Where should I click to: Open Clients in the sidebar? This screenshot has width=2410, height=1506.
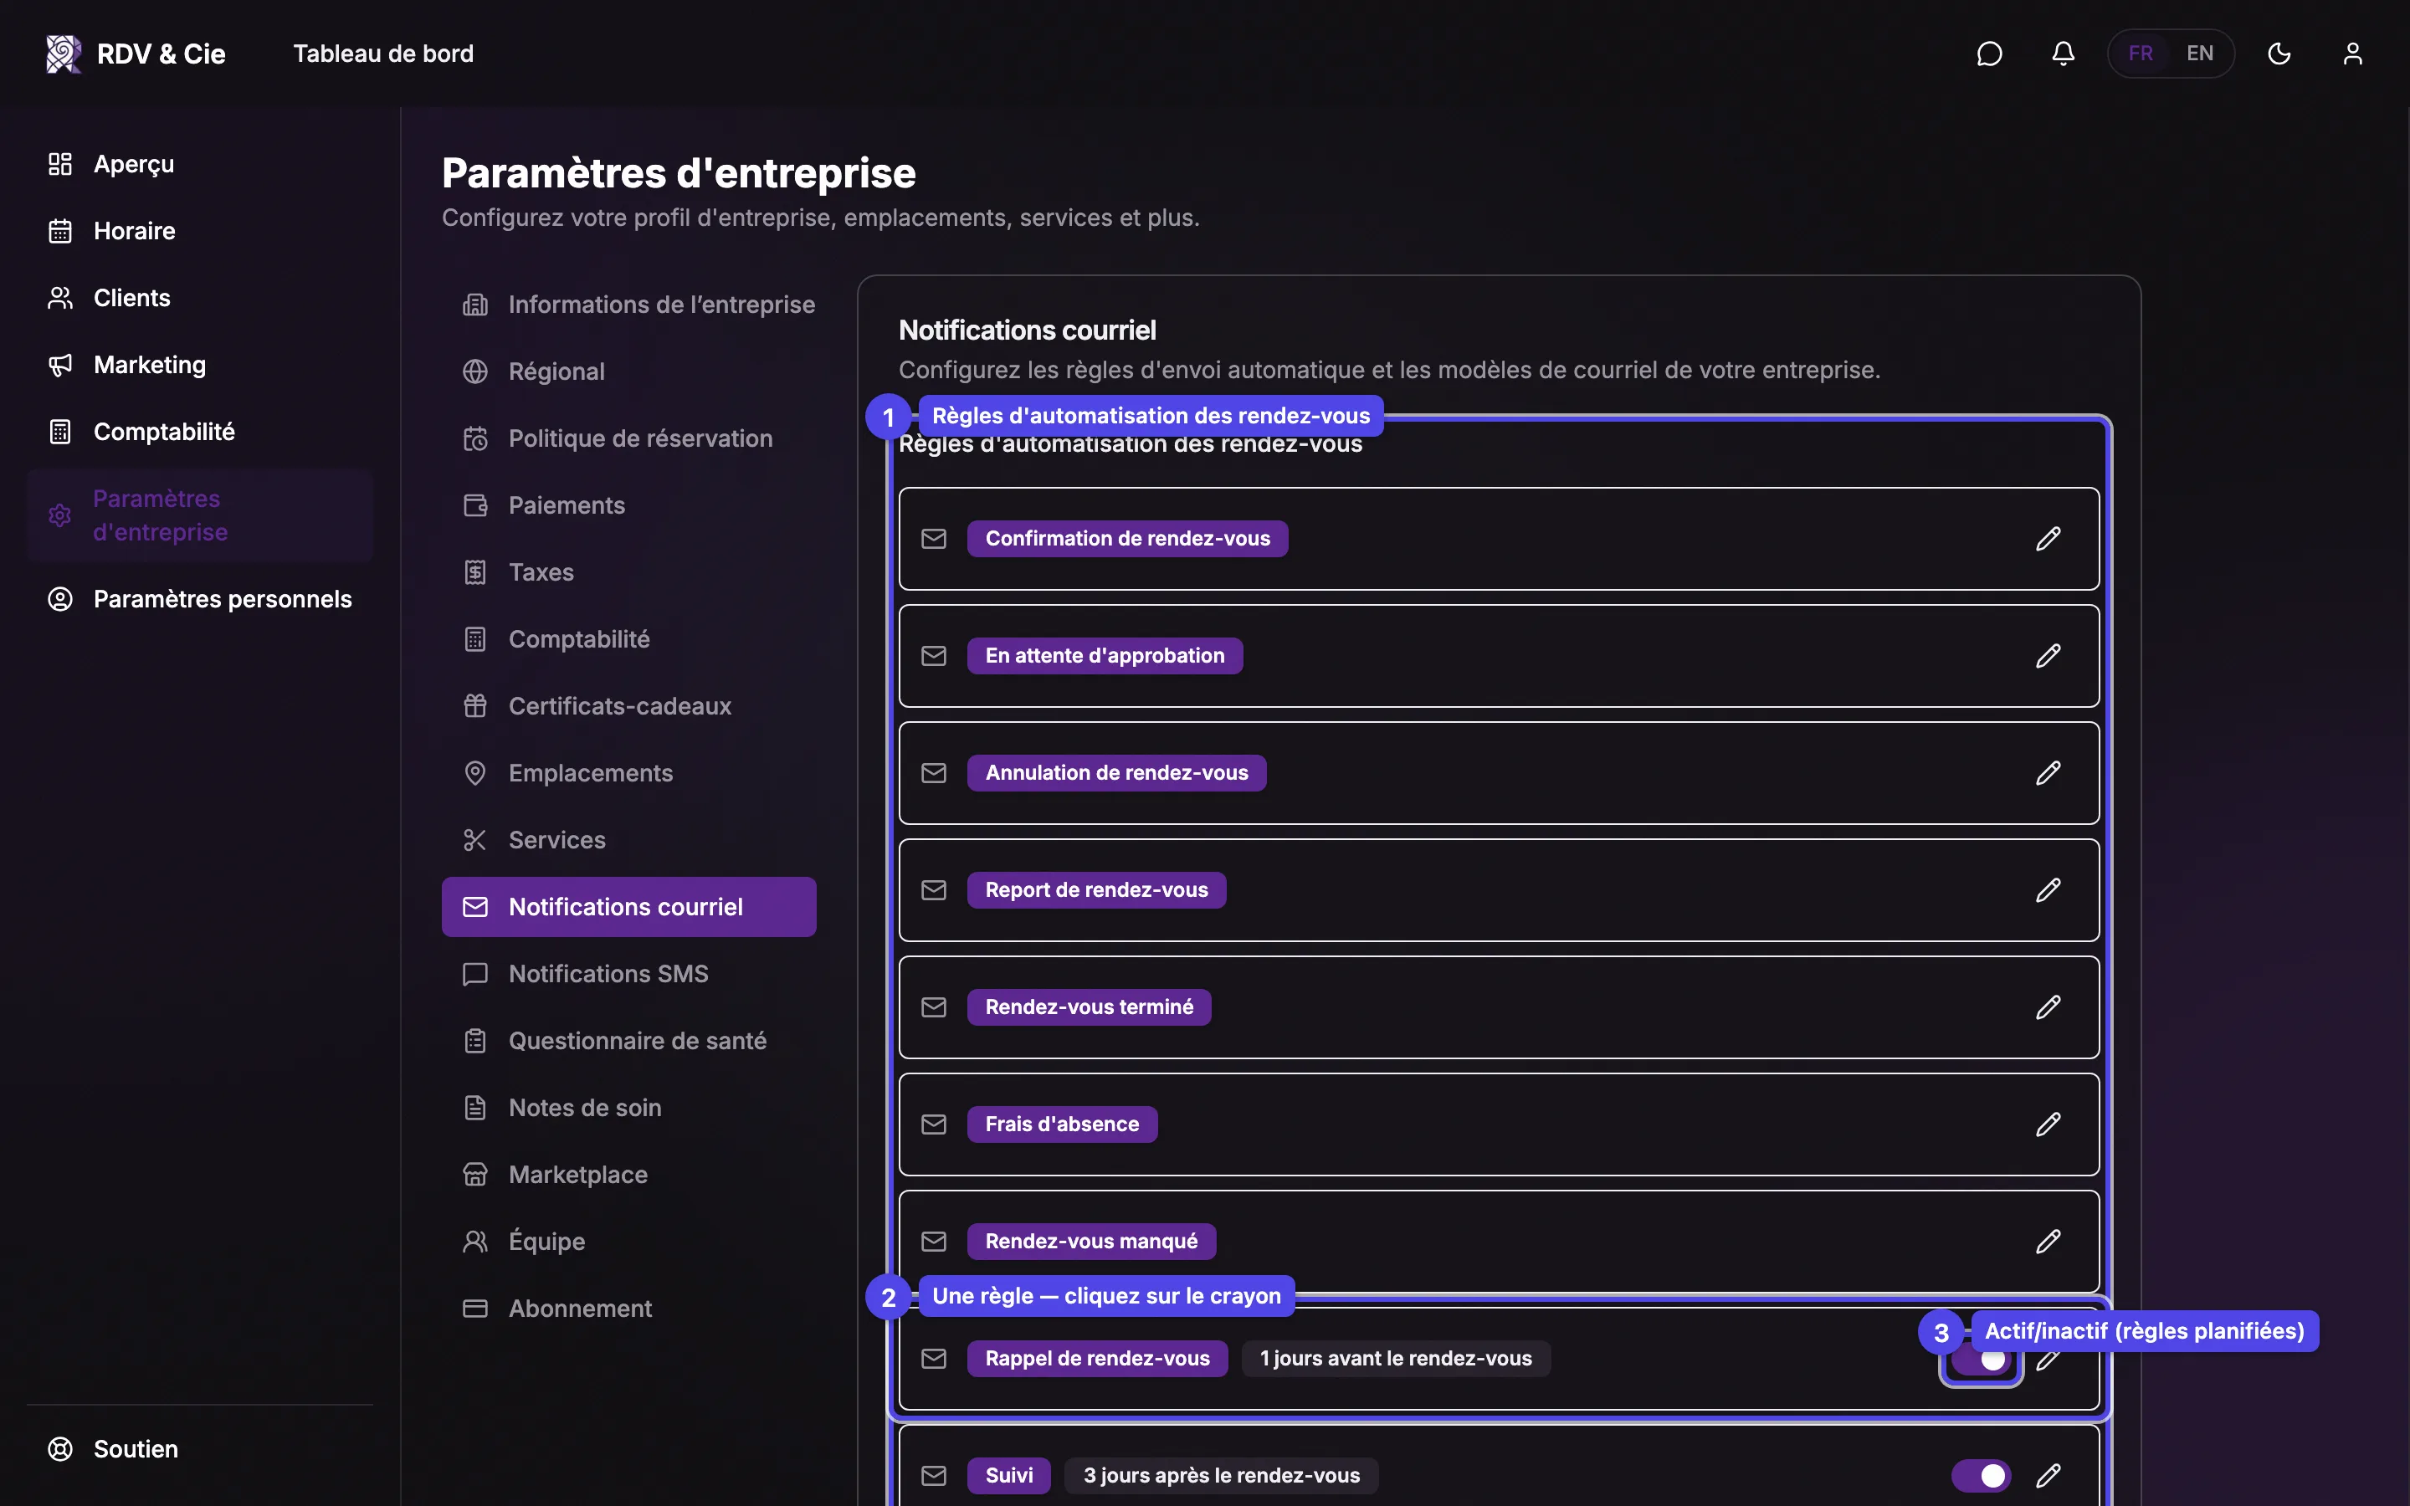tap(199, 298)
